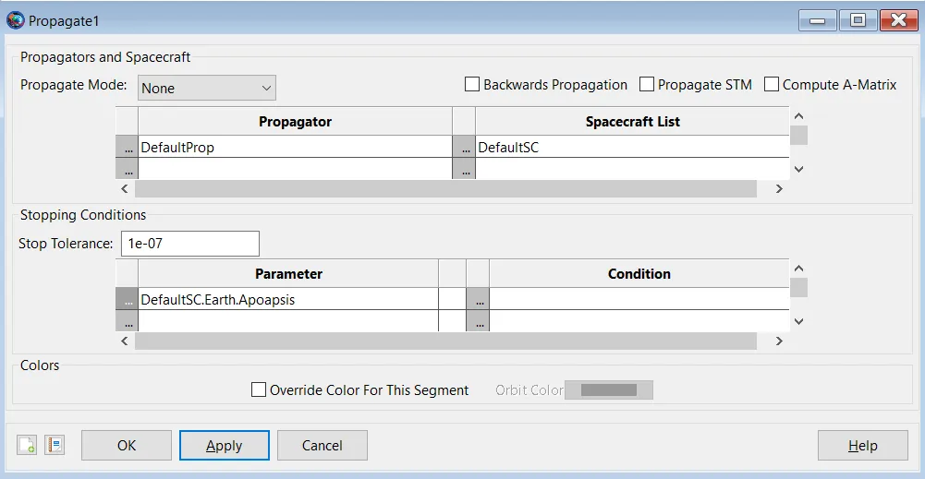Click the Apply button
Image resolution: width=925 pixels, height=479 pixels.
point(224,446)
